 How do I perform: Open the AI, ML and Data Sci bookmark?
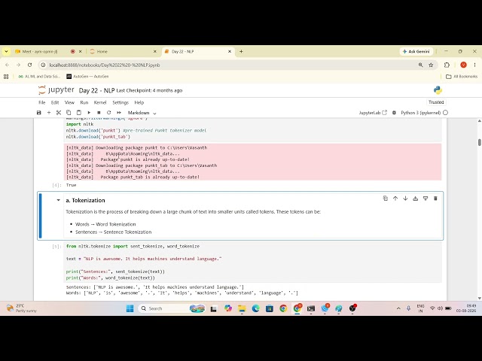tap(39, 77)
